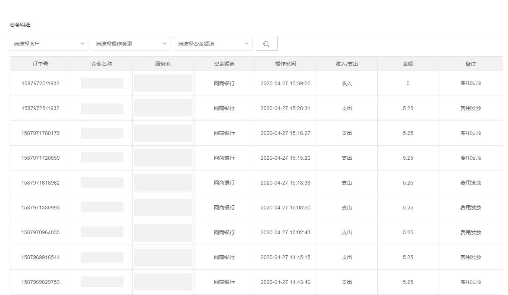This screenshot has width=508, height=295.
Task: Click the time 2020-04-27 15:13:38
Action: tap(286, 183)
